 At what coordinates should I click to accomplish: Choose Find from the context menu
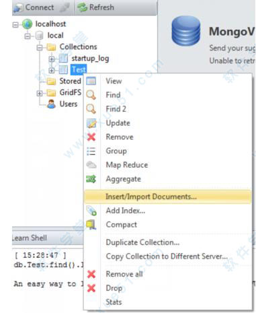167,95
